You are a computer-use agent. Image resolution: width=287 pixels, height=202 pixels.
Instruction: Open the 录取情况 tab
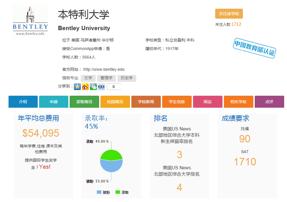click(x=85, y=102)
